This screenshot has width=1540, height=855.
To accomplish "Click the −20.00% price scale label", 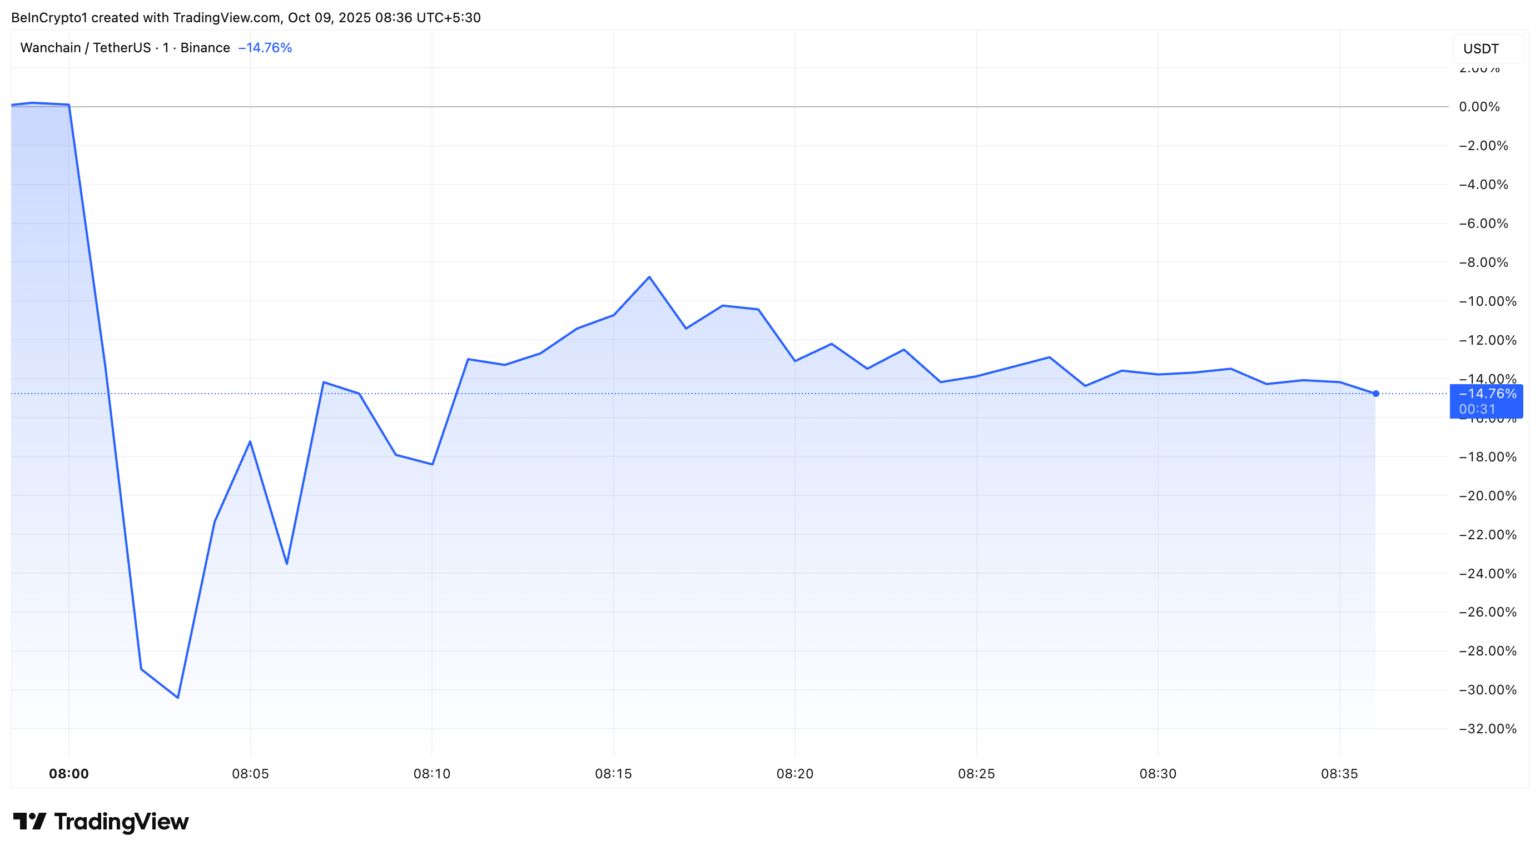I will pos(1487,496).
